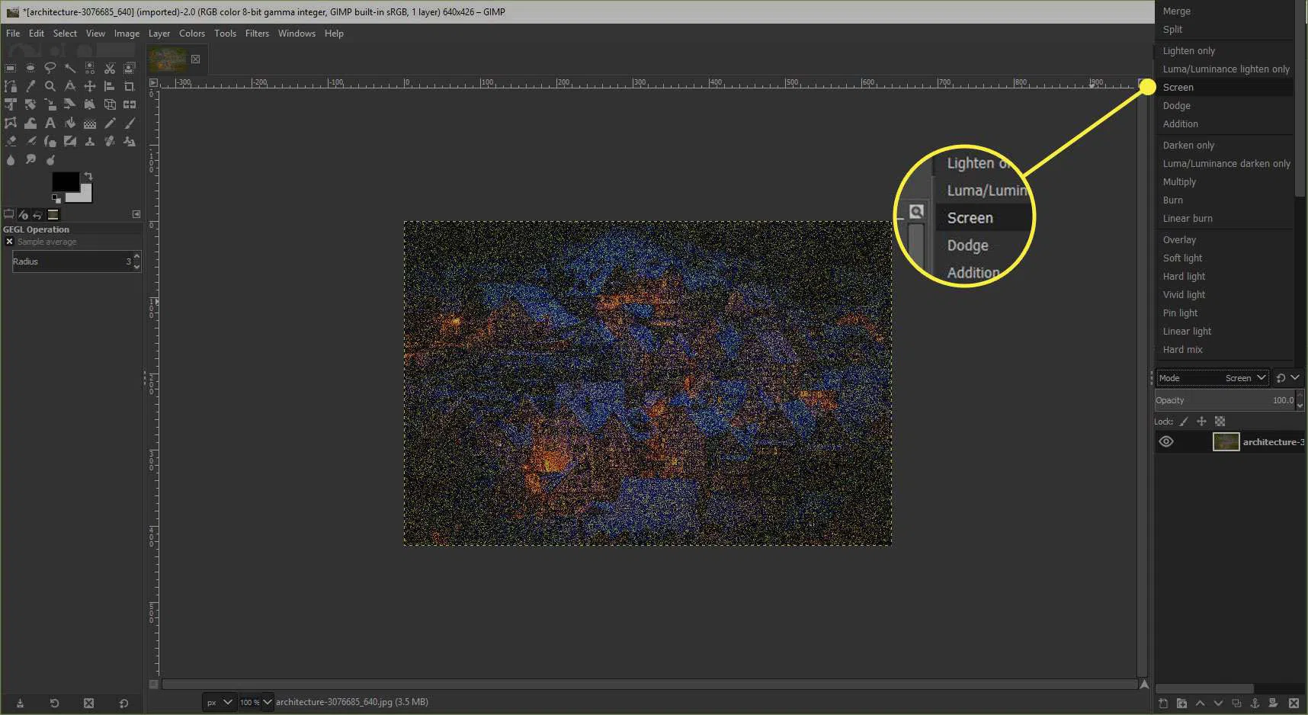Activate the Free Select lasso tool
Viewport: 1308px width, 715px height.
click(50, 68)
